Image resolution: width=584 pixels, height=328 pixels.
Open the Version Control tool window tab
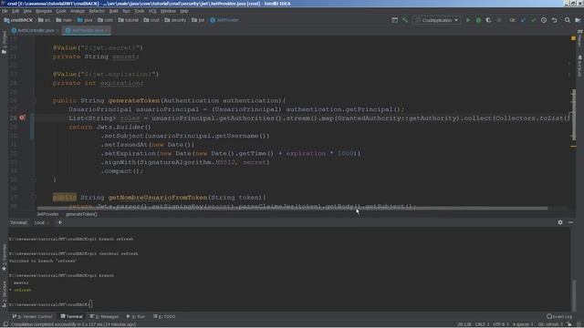pos(33,316)
